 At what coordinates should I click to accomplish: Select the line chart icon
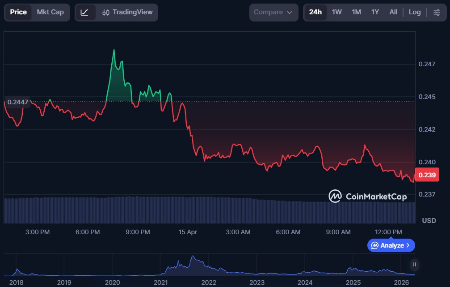pyautogui.click(x=85, y=13)
